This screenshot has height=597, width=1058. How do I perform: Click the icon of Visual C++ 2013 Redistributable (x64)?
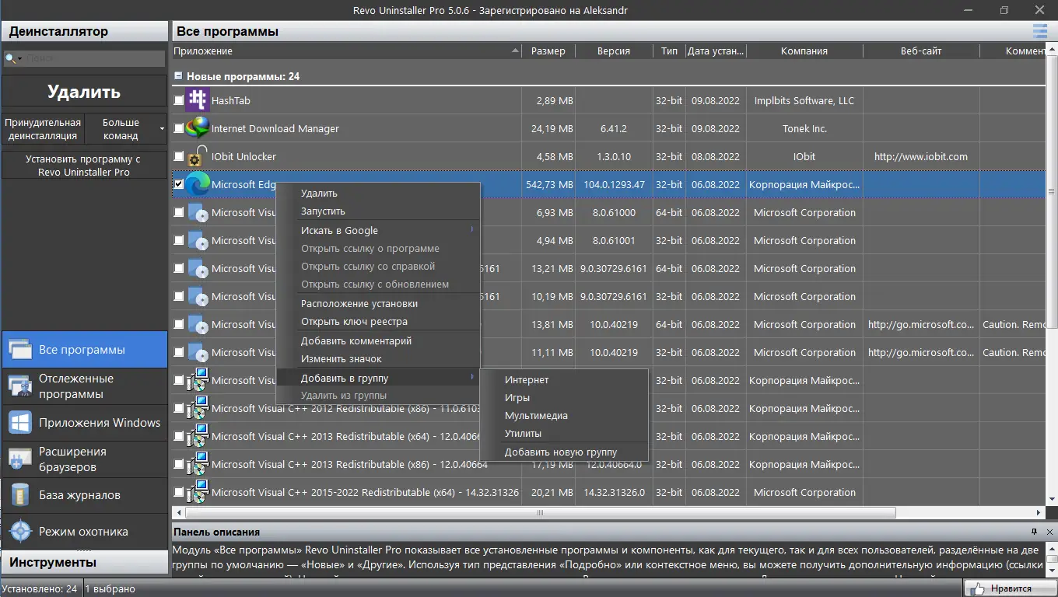[198, 436]
